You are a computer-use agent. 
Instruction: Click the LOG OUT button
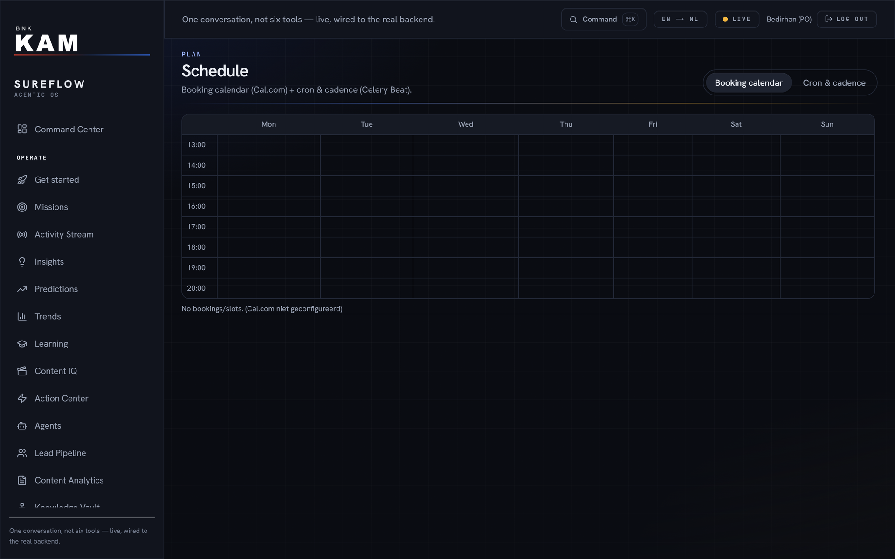847,19
